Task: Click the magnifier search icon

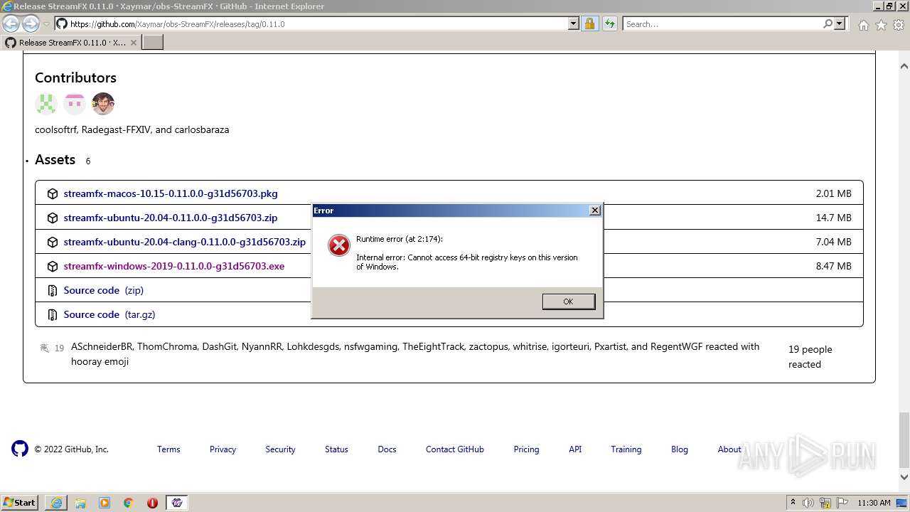Action: pyautogui.click(x=828, y=23)
